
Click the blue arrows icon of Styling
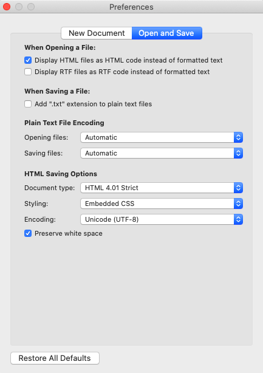pos(238,204)
